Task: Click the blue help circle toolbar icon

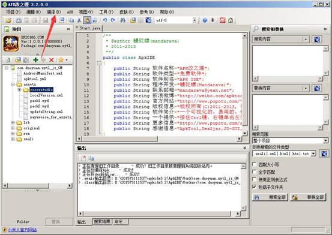Action: click(x=205, y=20)
